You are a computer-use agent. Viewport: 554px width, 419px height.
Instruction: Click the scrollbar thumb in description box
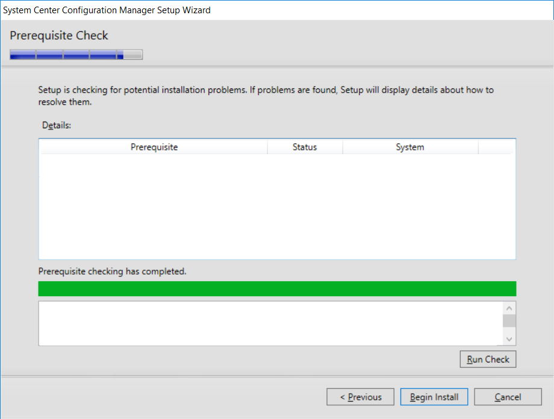pyautogui.click(x=509, y=321)
